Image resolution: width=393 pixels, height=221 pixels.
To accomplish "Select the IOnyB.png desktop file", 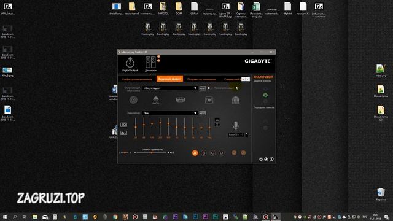I will pos(7,72).
